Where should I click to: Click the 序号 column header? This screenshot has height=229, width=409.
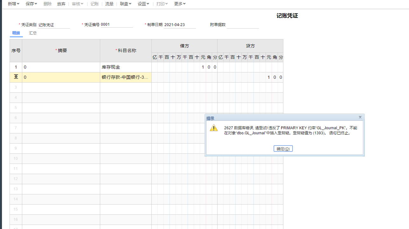16,51
